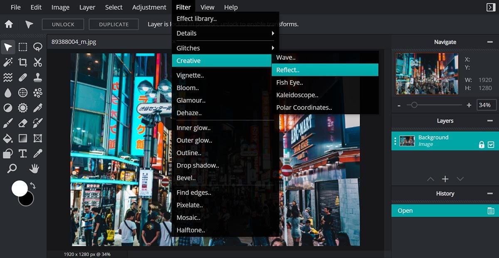This screenshot has height=258, width=499.
Task: Select the Eraser tool
Action: click(22, 123)
